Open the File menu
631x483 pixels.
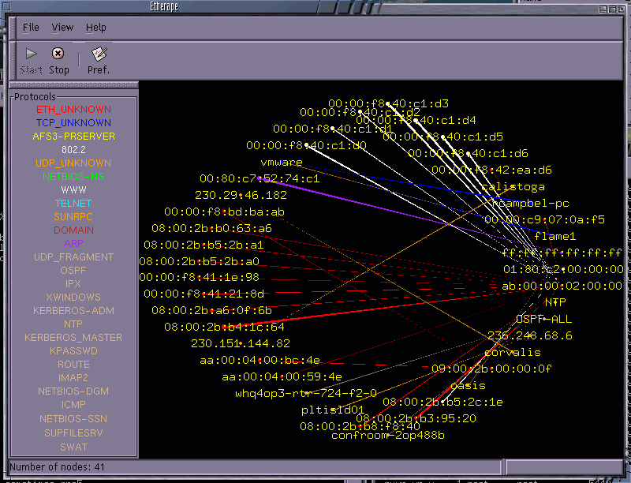tap(31, 28)
